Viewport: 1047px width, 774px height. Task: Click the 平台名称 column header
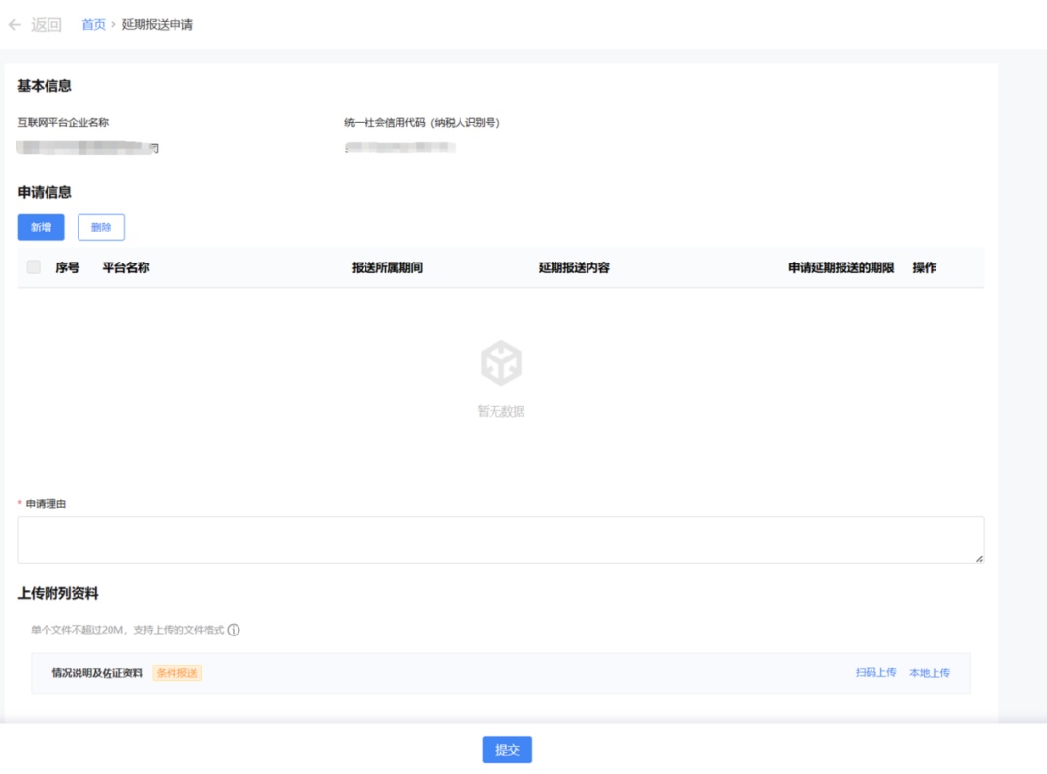tap(126, 268)
